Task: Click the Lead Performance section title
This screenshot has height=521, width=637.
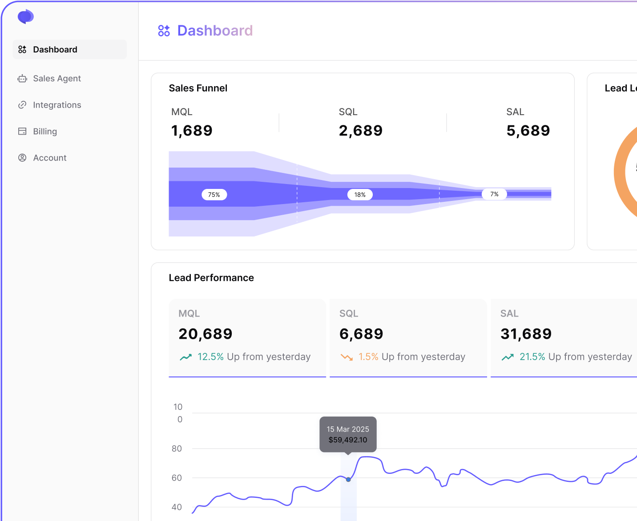Action: 211,278
